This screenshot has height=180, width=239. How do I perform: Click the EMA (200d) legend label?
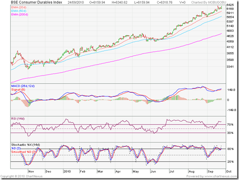pos(19,15)
